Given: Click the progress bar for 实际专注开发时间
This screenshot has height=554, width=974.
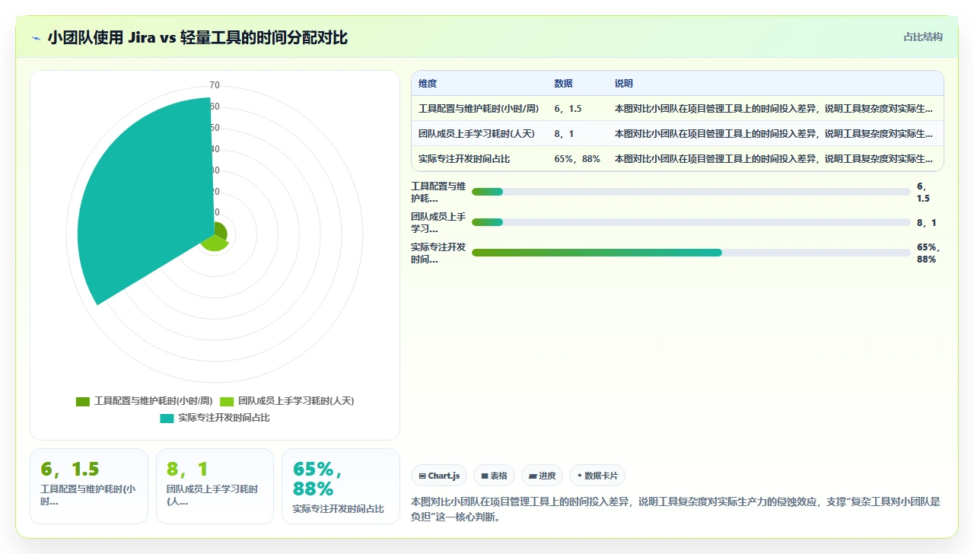Looking at the screenshot, I should pyautogui.click(x=691, y=253).
